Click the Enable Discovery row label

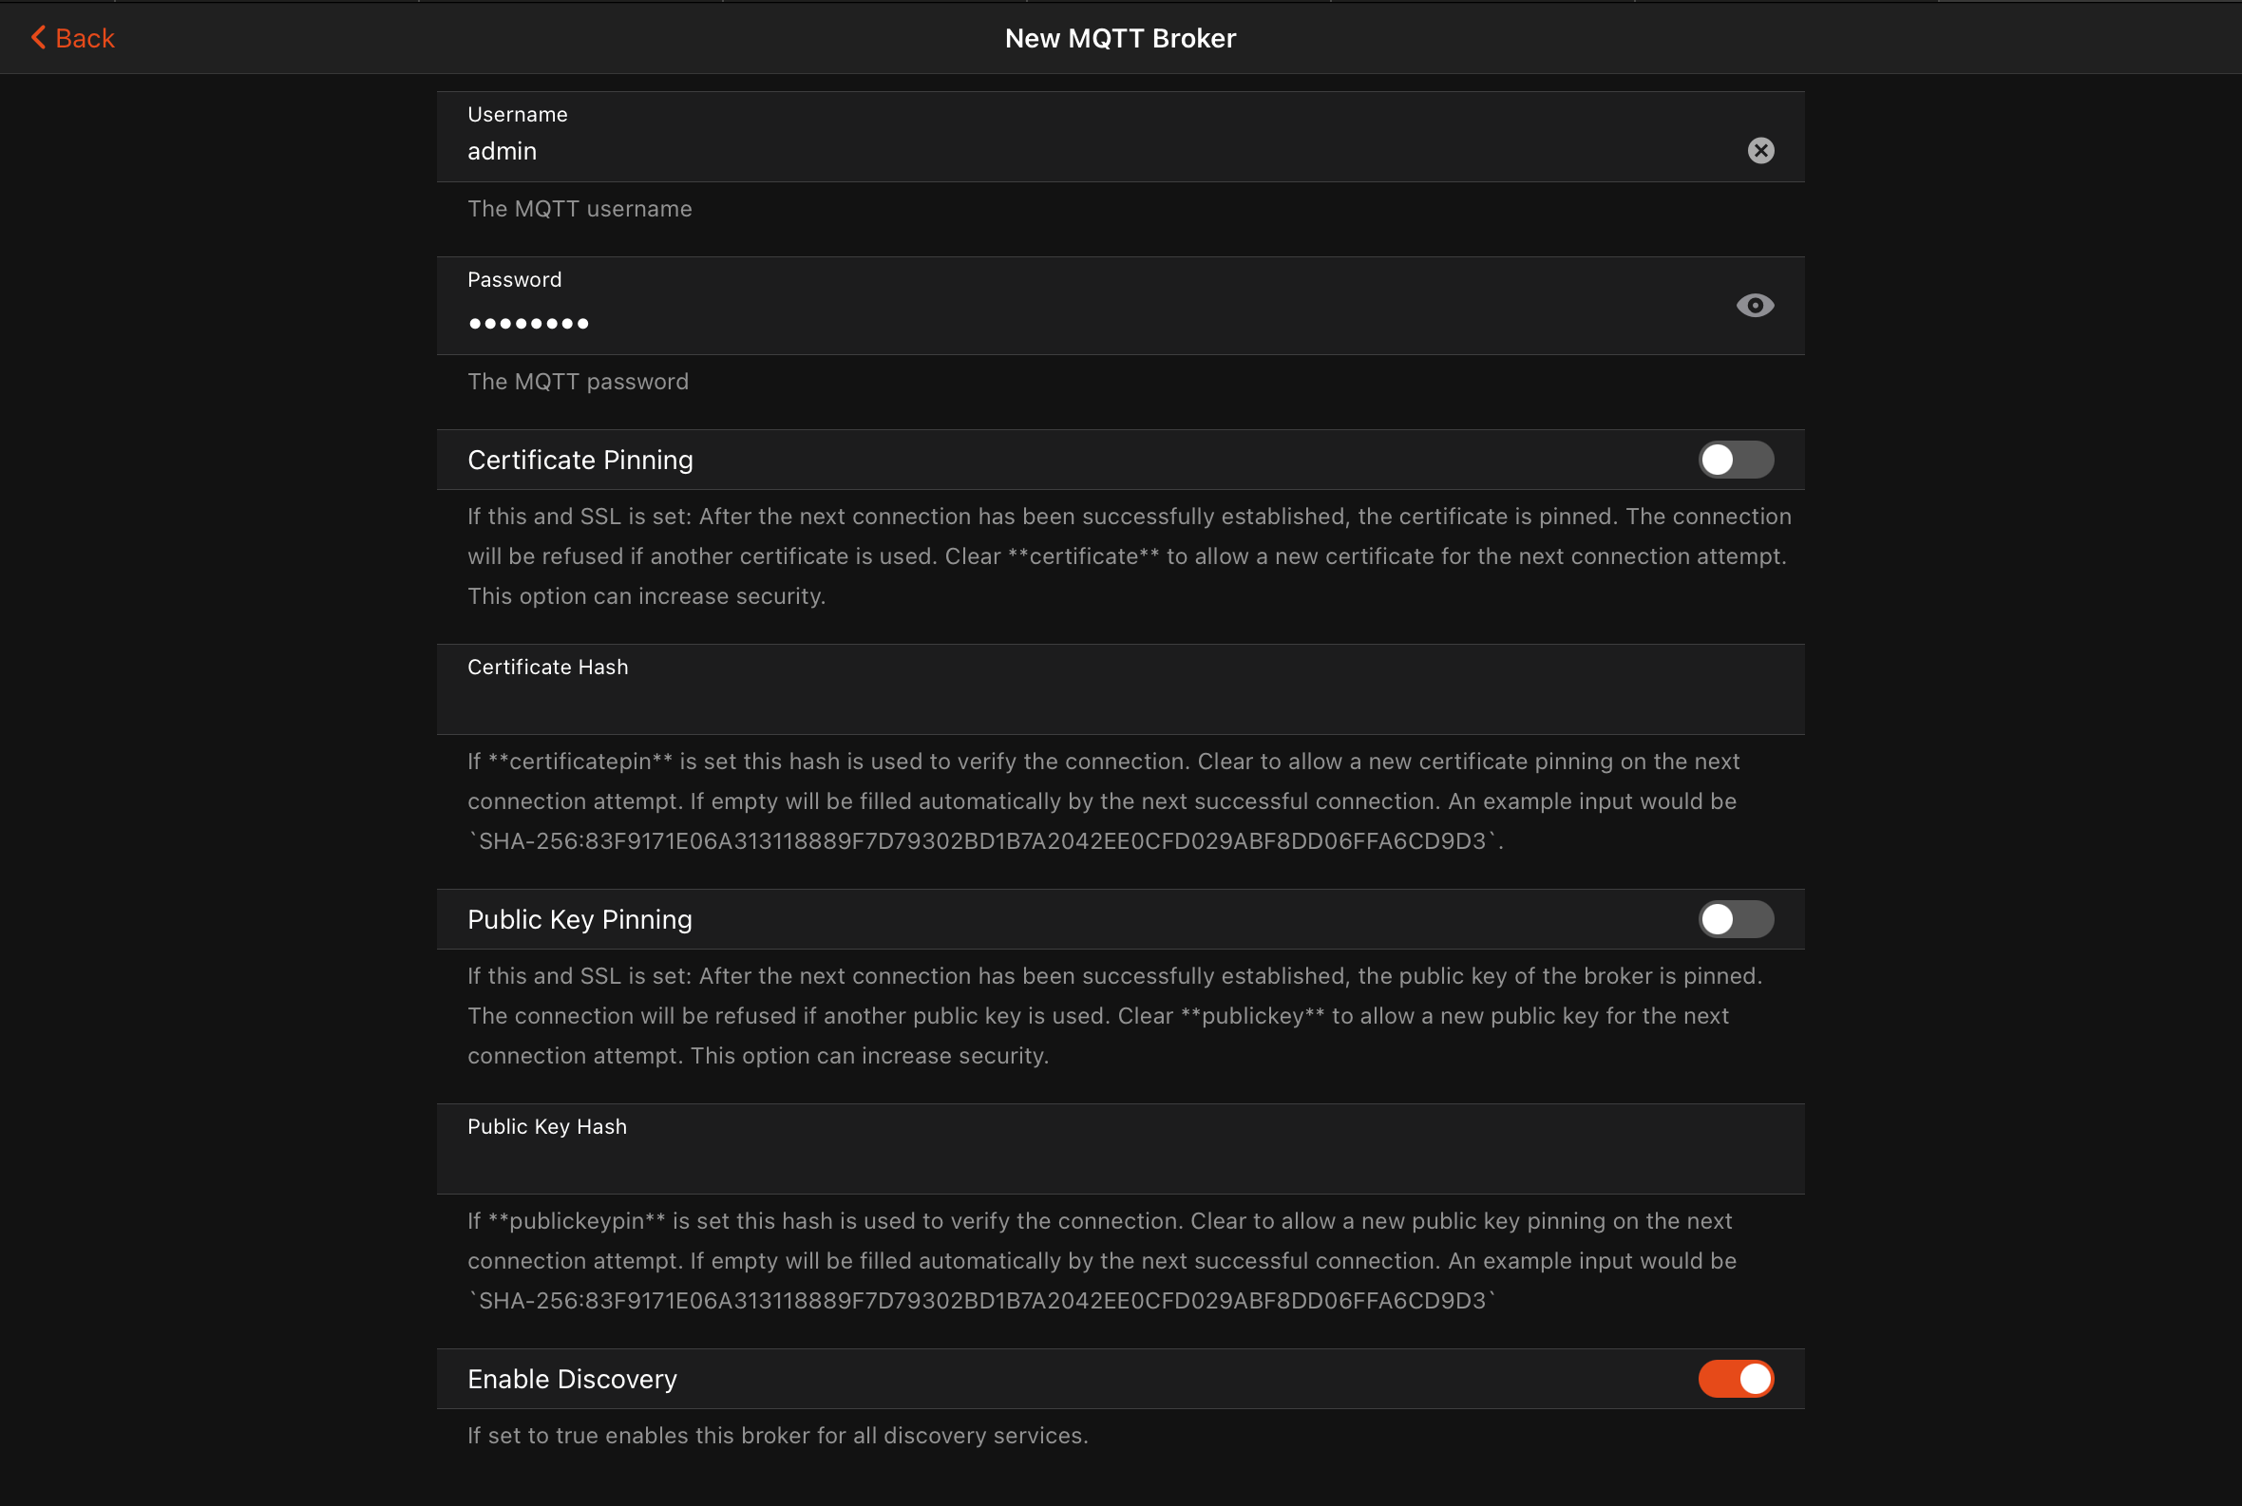point(572,1378)
